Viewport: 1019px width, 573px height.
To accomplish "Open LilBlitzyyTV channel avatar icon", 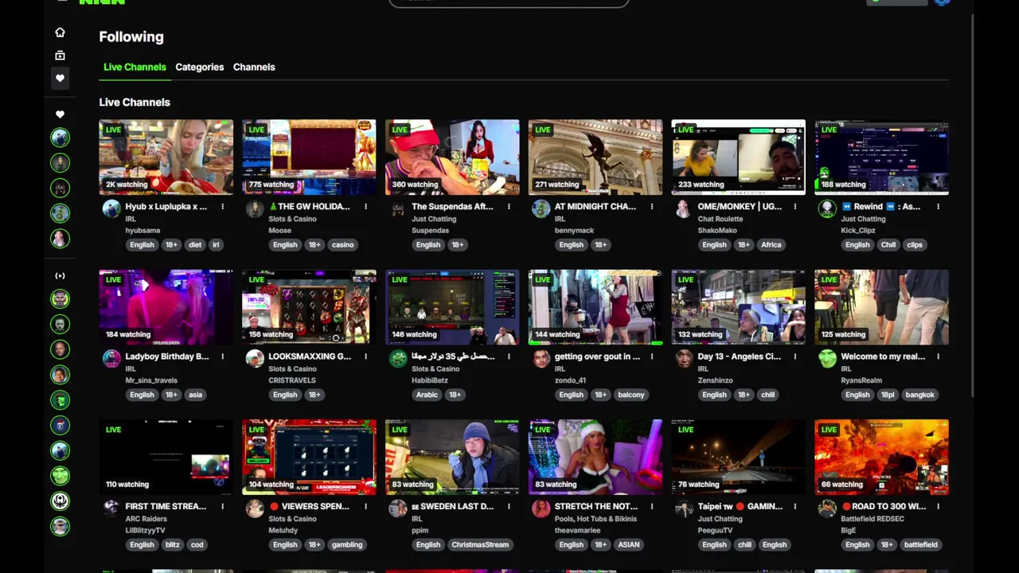I will 111,509.
